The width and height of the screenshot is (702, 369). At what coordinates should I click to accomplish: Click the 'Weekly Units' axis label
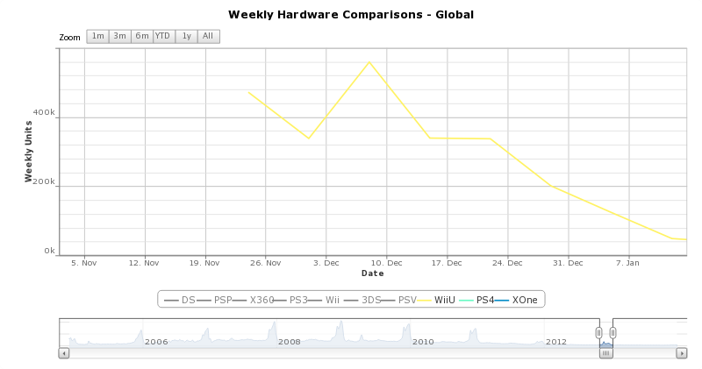29,151
